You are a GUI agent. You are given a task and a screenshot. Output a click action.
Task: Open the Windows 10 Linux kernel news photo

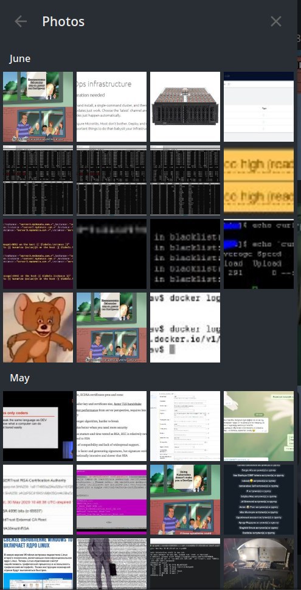pos(38,564)
